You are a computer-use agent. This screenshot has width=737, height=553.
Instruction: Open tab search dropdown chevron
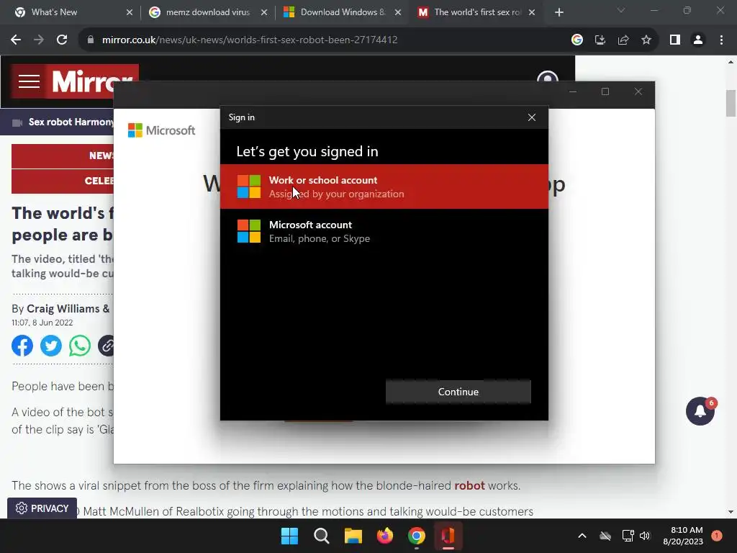pos(621,10)
